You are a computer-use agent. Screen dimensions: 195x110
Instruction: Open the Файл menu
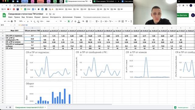(x=10, y=17)
